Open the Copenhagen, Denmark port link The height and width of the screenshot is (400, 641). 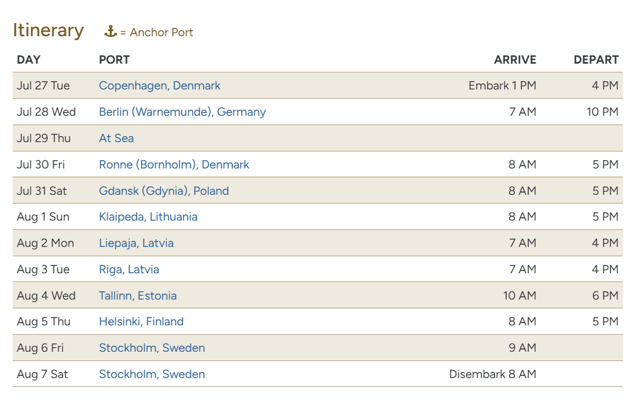pos(159,86)
